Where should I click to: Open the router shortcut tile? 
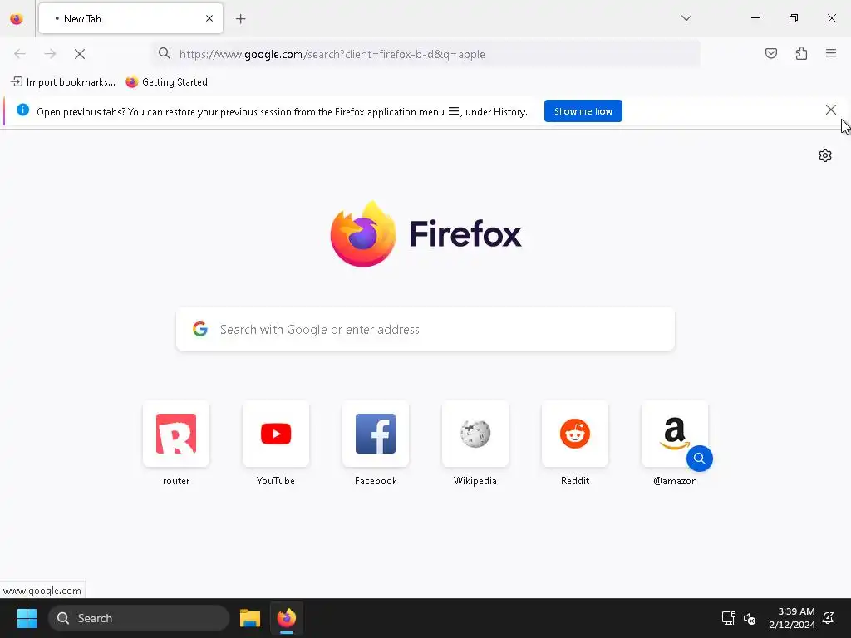pos(176,434)
